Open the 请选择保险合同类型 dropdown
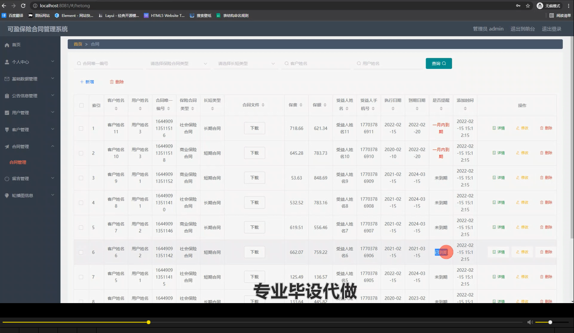This screenshot has height=333, width=574. click(178, 63)
